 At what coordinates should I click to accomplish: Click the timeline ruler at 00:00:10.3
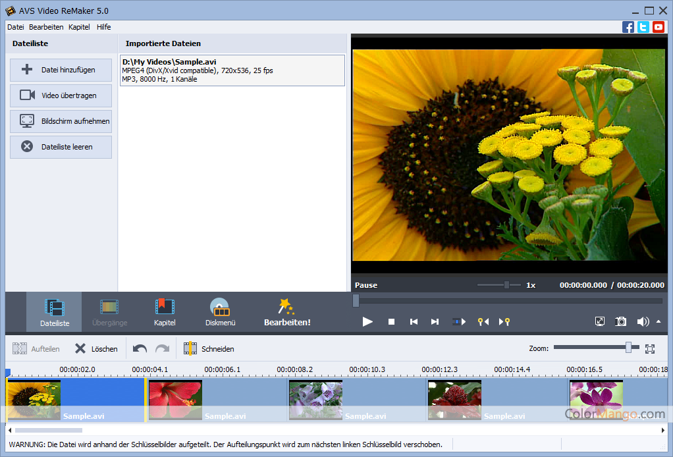pyautogui.click(x=367, y=369)
